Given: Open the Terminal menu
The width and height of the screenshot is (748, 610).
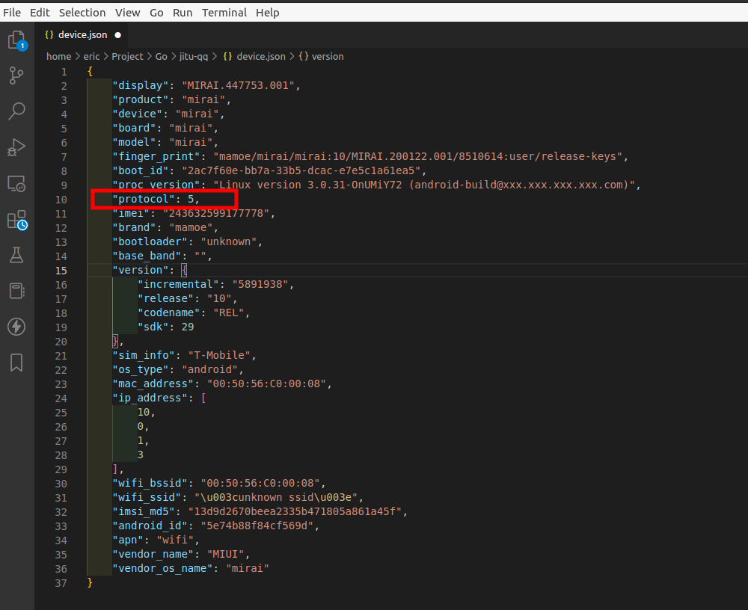Looking at the screenshot, I should [224, 12].
